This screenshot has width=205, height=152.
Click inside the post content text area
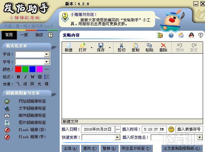[132, 86]
